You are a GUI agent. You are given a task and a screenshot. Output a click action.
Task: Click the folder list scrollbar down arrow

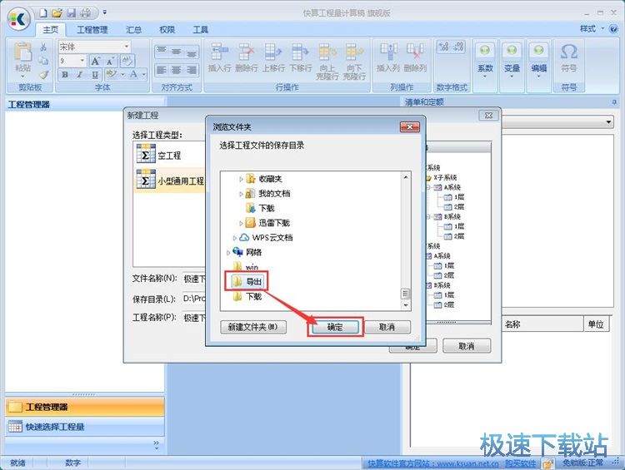tap(405, 305)
